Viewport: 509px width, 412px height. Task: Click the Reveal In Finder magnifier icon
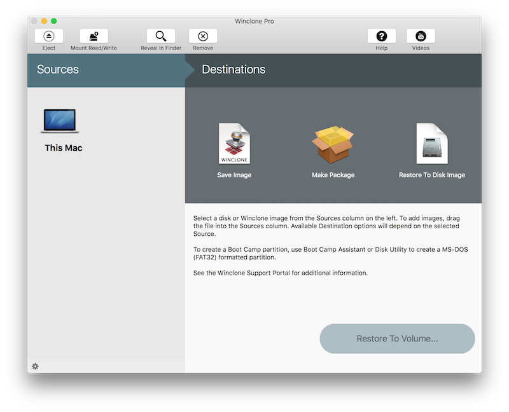point(161,36)
